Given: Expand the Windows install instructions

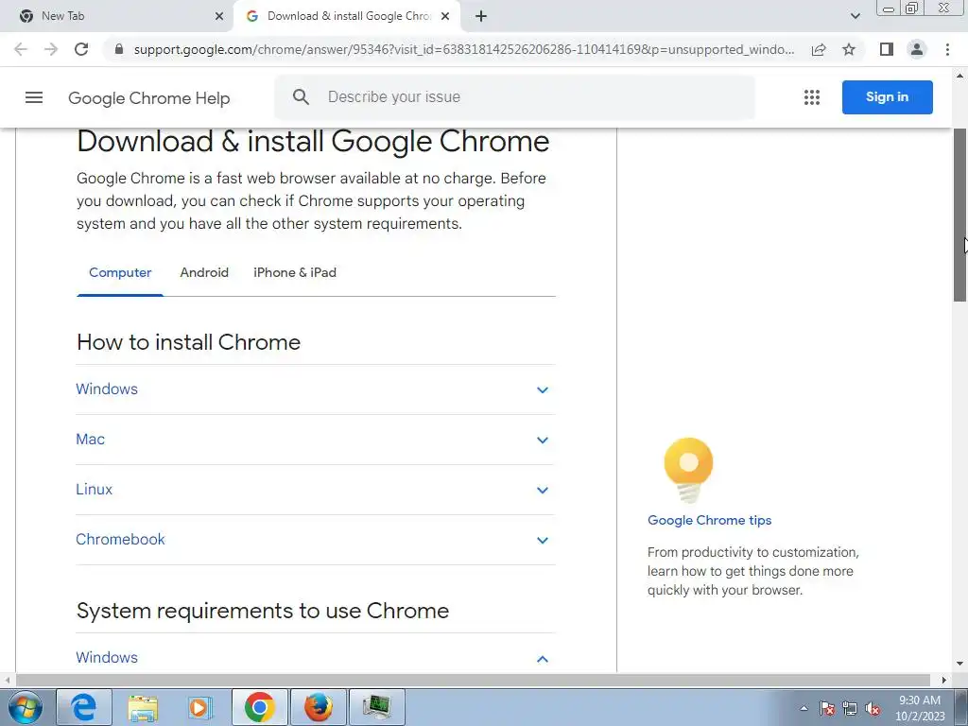Looking at the screenshot, I should coord(316,389).
